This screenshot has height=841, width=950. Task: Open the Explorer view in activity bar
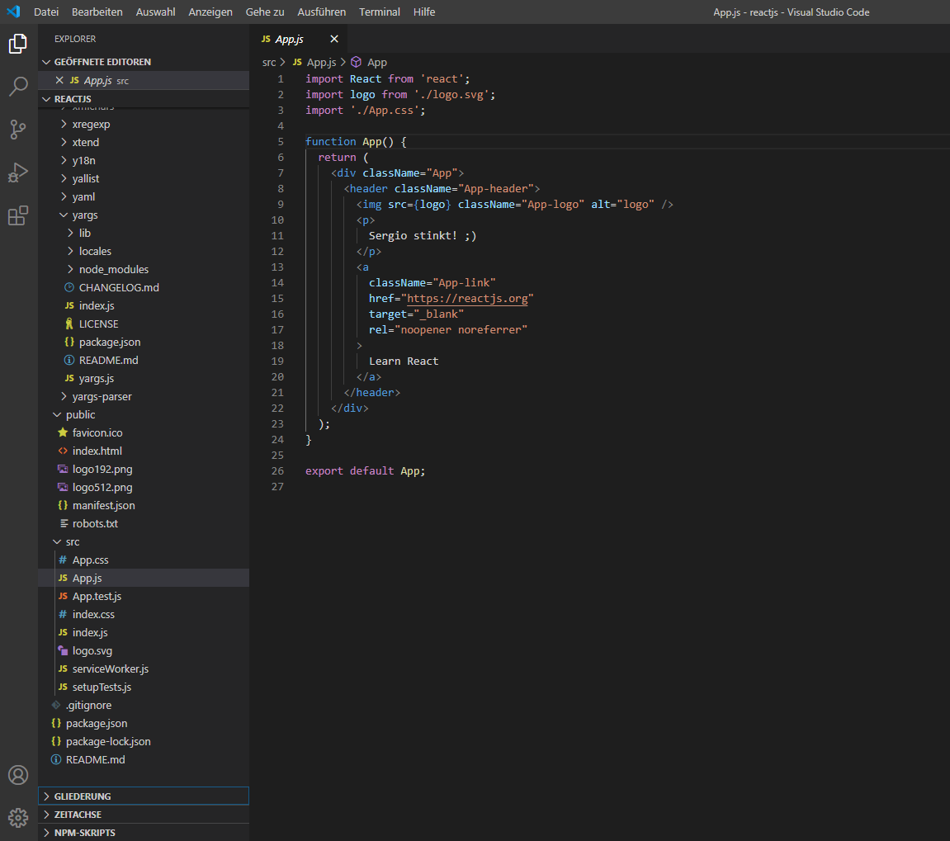pos(18,44)
